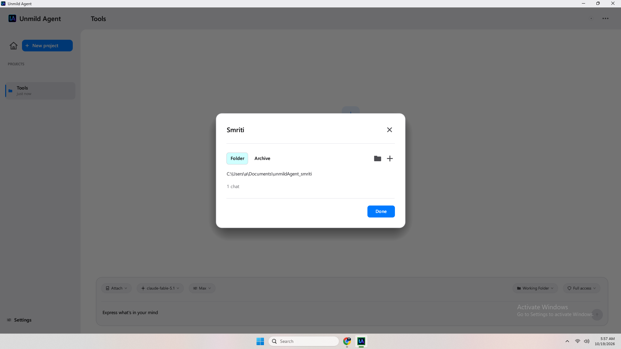
Task: Click the '1 chat' text
Action: [x=233, y=186]
